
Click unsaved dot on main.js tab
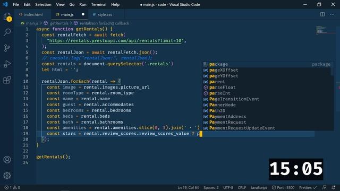click(x=83, y=14)
